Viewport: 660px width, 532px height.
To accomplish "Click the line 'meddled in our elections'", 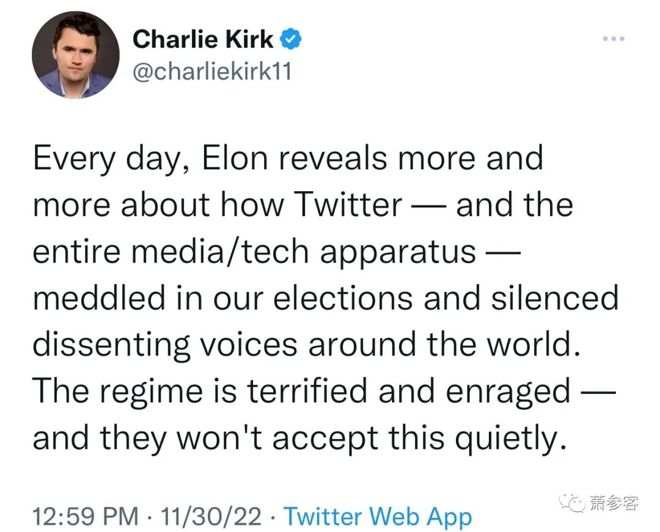I will (x=326, y=297).
